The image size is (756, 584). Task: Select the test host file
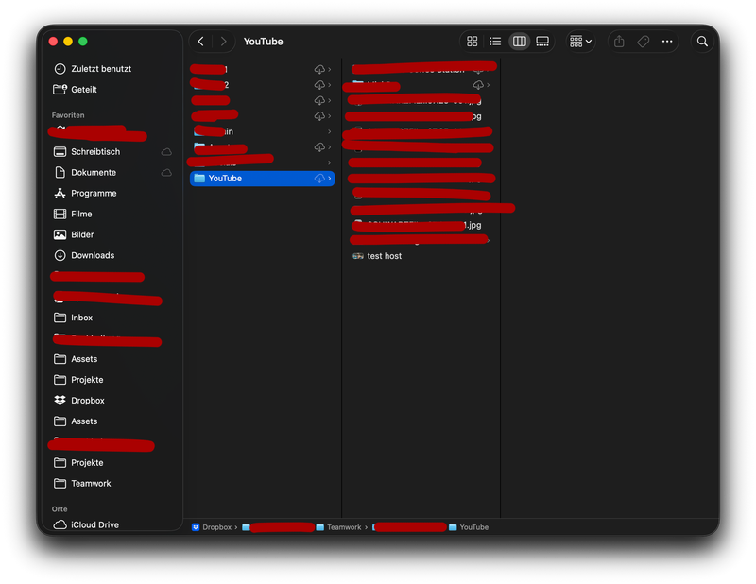(x=421, y=256)
